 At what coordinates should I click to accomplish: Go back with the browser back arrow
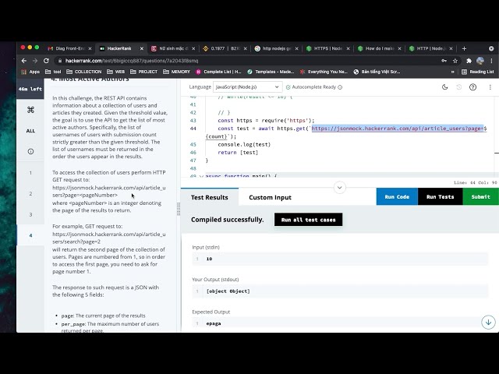24,61
